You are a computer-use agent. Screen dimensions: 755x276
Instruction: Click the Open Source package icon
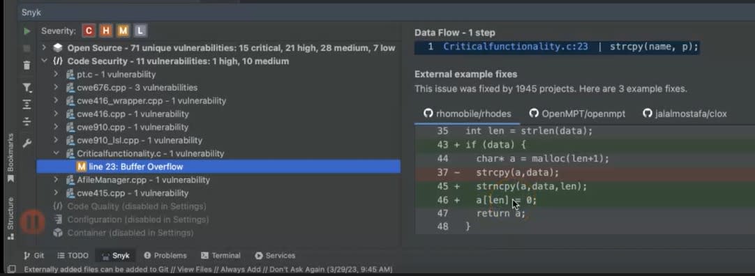[x=58, y=48]
